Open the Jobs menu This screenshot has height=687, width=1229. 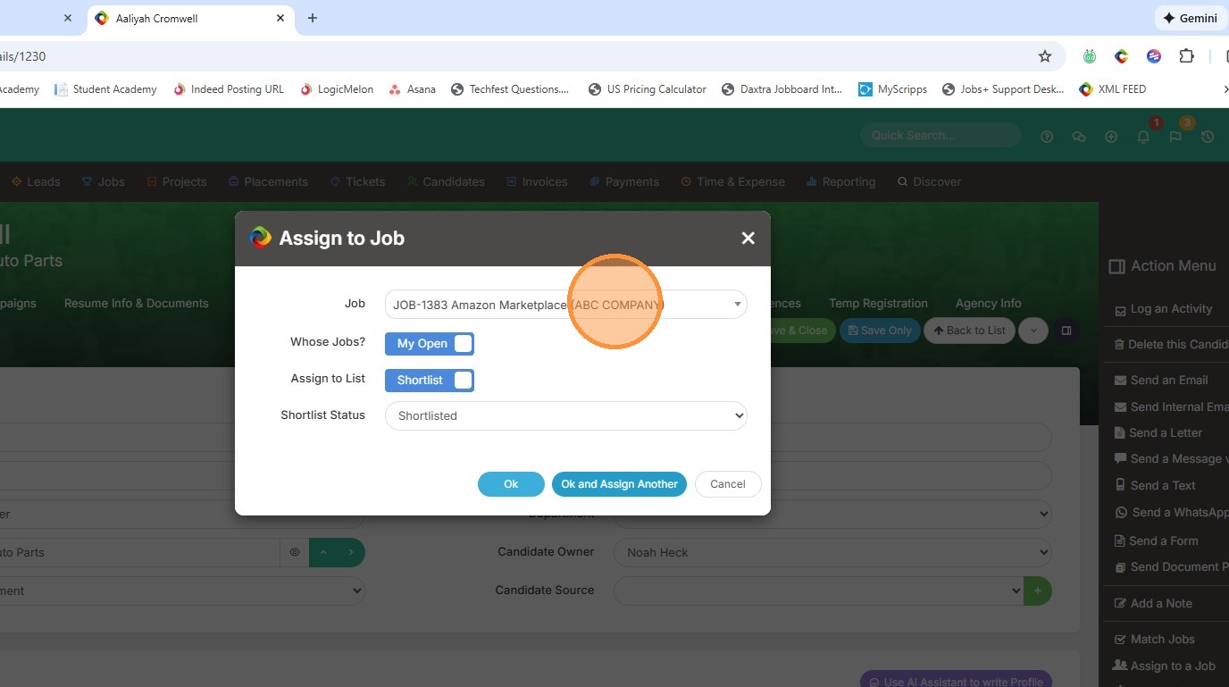coord(103,181)
